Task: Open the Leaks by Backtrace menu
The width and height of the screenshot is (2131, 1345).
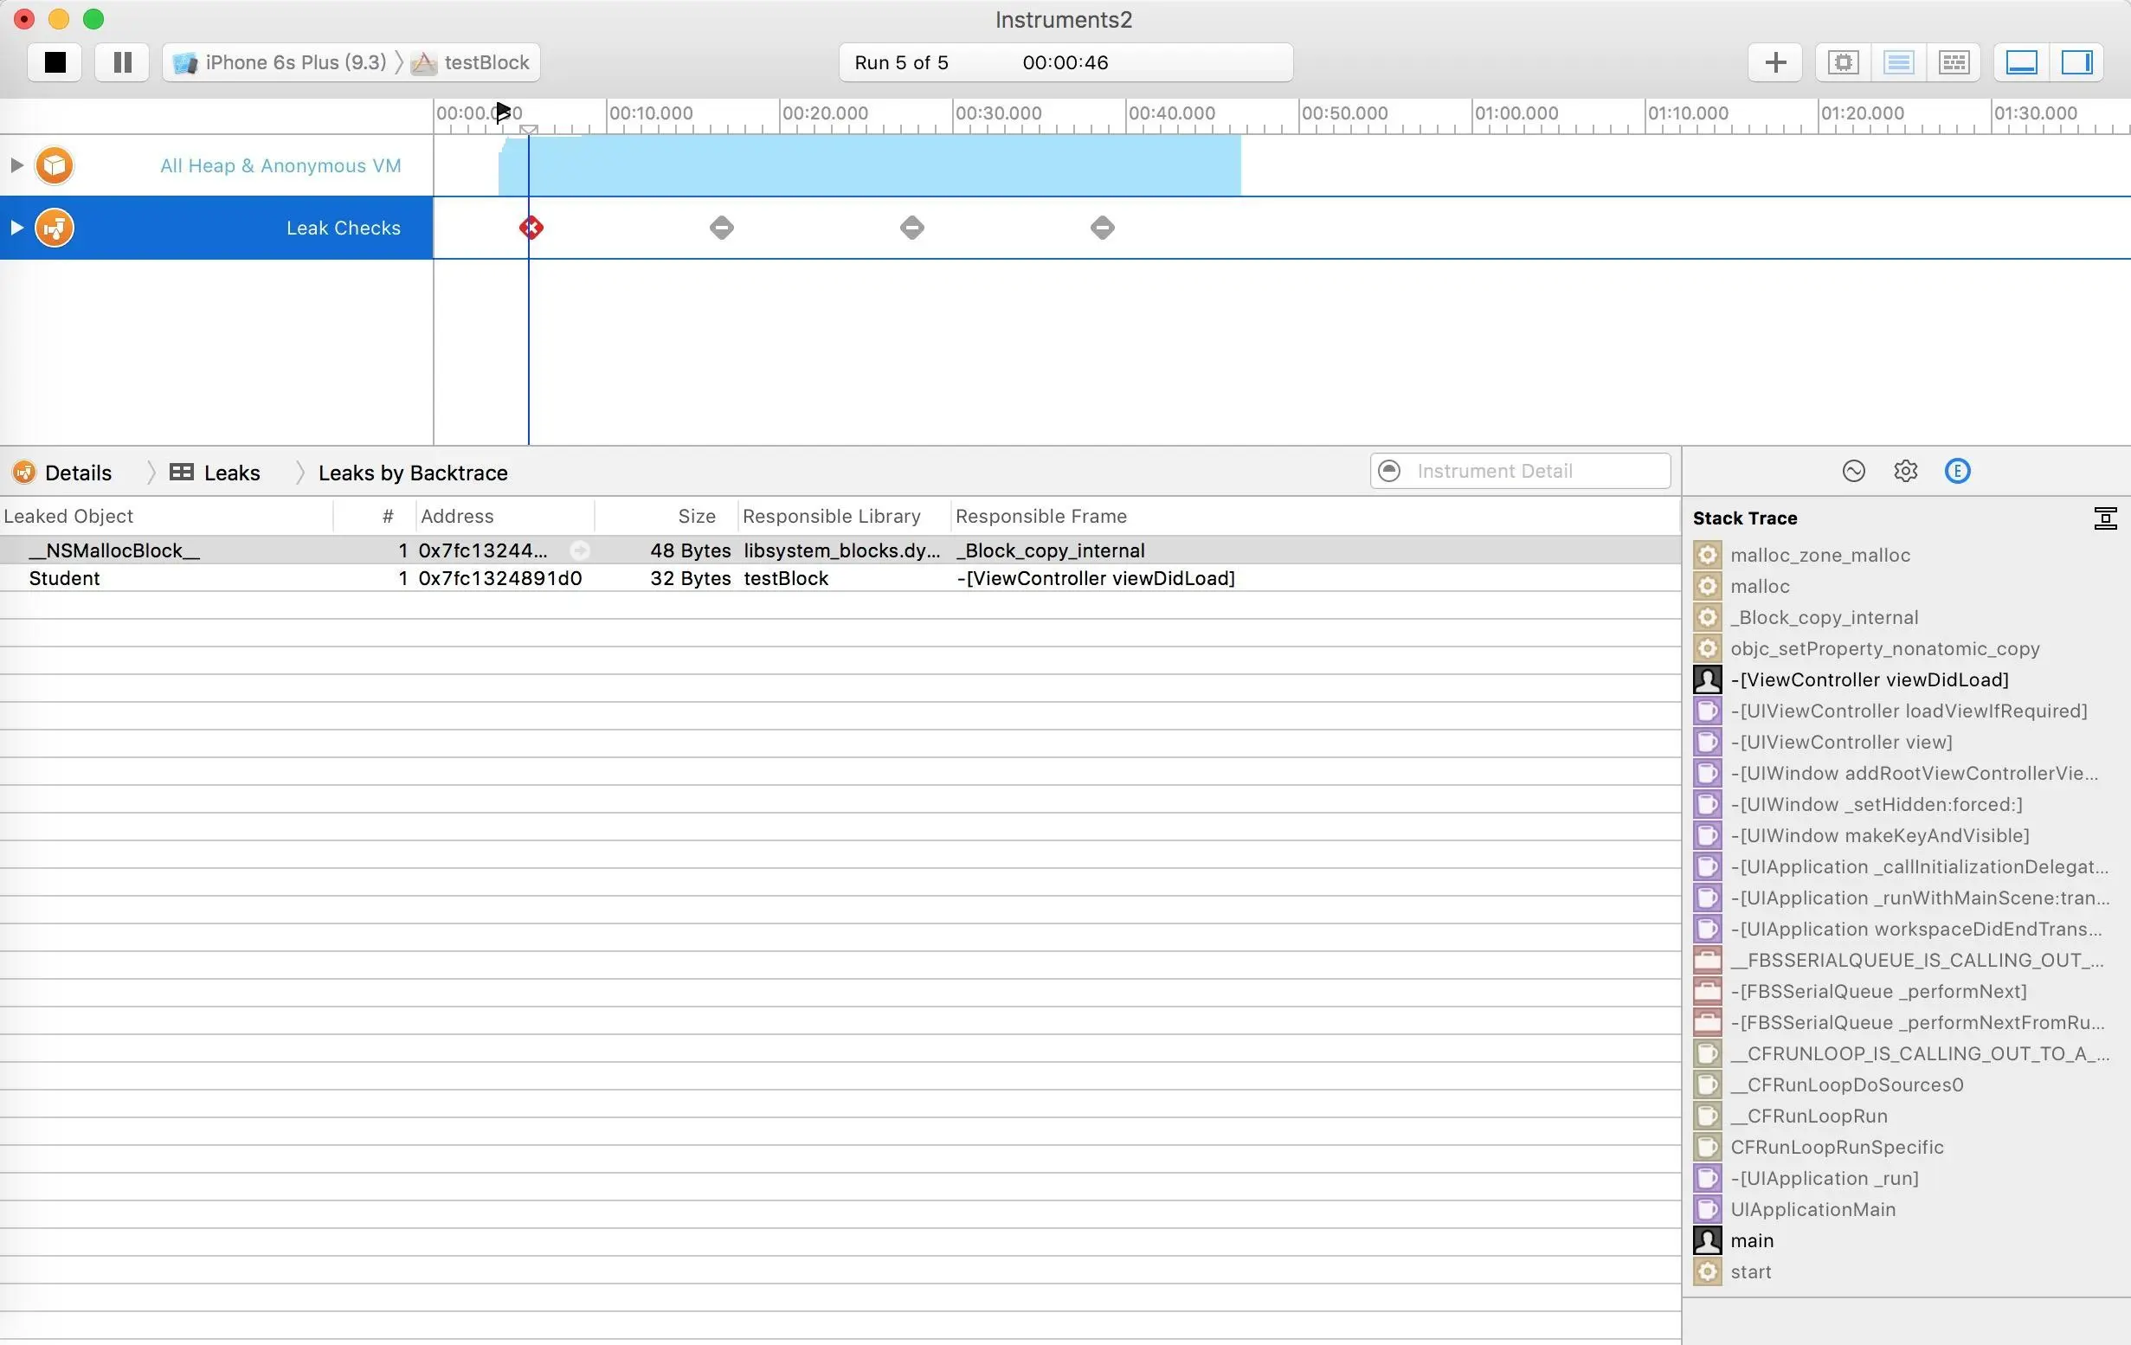Action: 412,473
